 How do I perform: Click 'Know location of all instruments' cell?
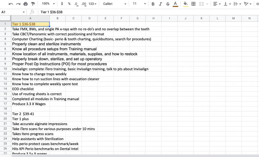pyautogui.click(x=75, y=54)
